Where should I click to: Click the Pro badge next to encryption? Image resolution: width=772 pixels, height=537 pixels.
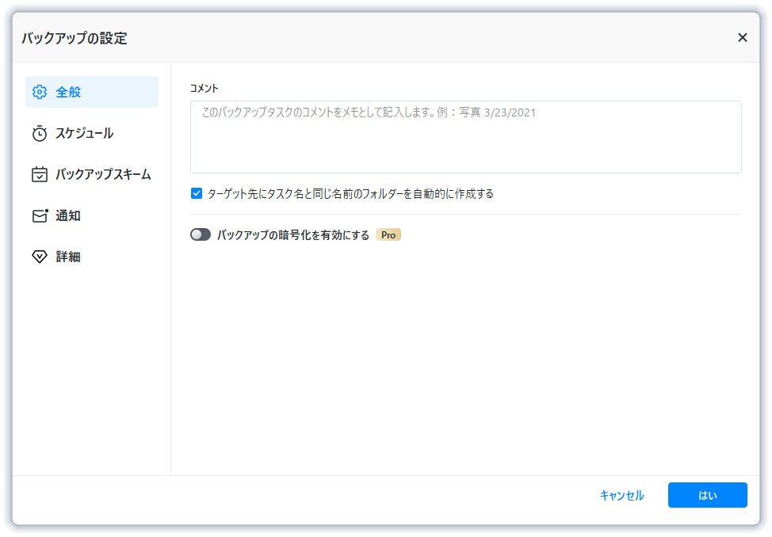pos(388,235)
